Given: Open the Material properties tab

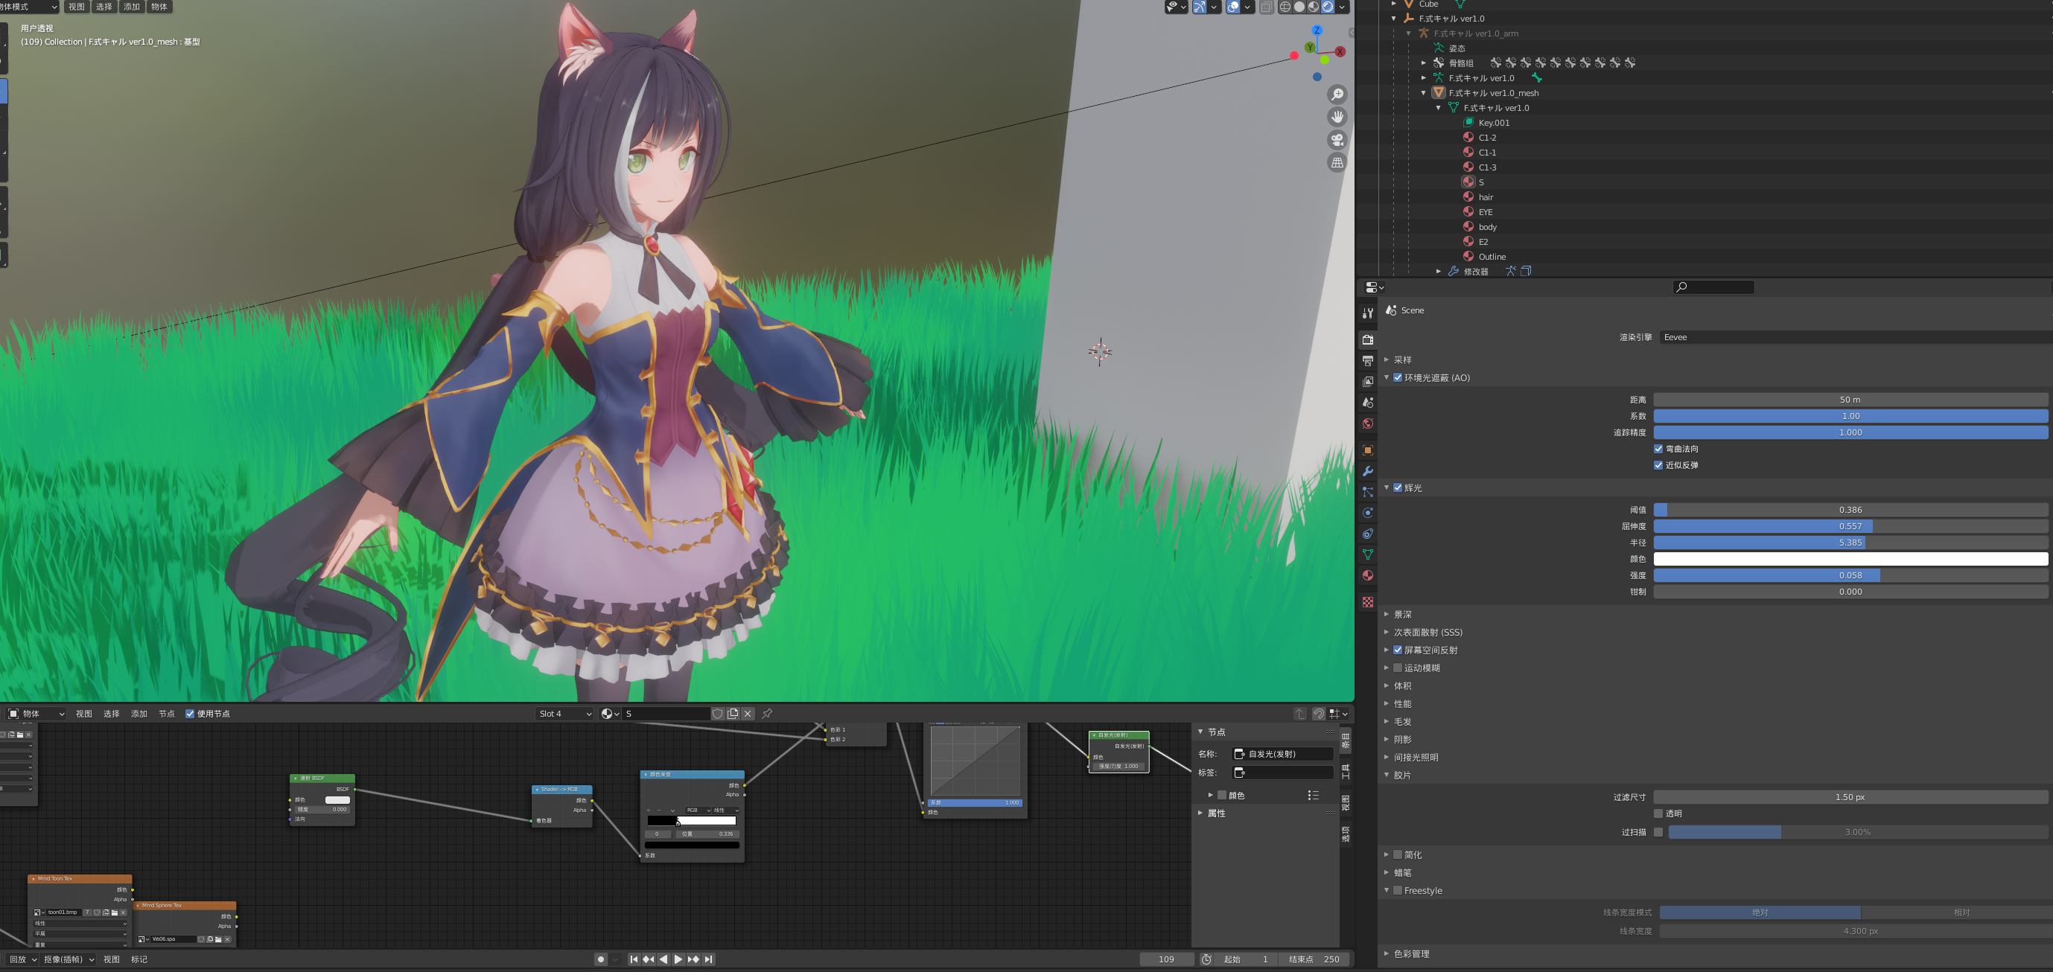Looking at the screenshot, I should click(1368, 575).
